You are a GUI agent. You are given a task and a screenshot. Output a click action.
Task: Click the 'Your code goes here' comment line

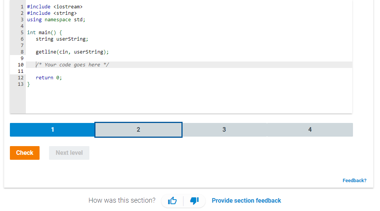[x=189, y=65]
